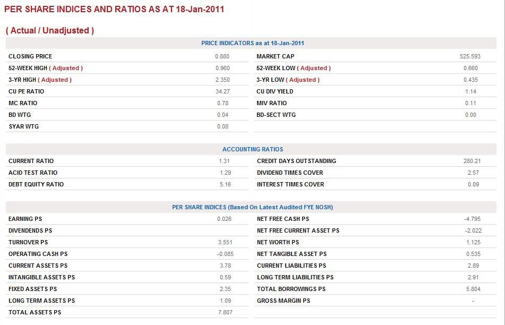
Task: Click the CLOSING PRICE label
Action: pyautogui.click(x=30, y=56)
